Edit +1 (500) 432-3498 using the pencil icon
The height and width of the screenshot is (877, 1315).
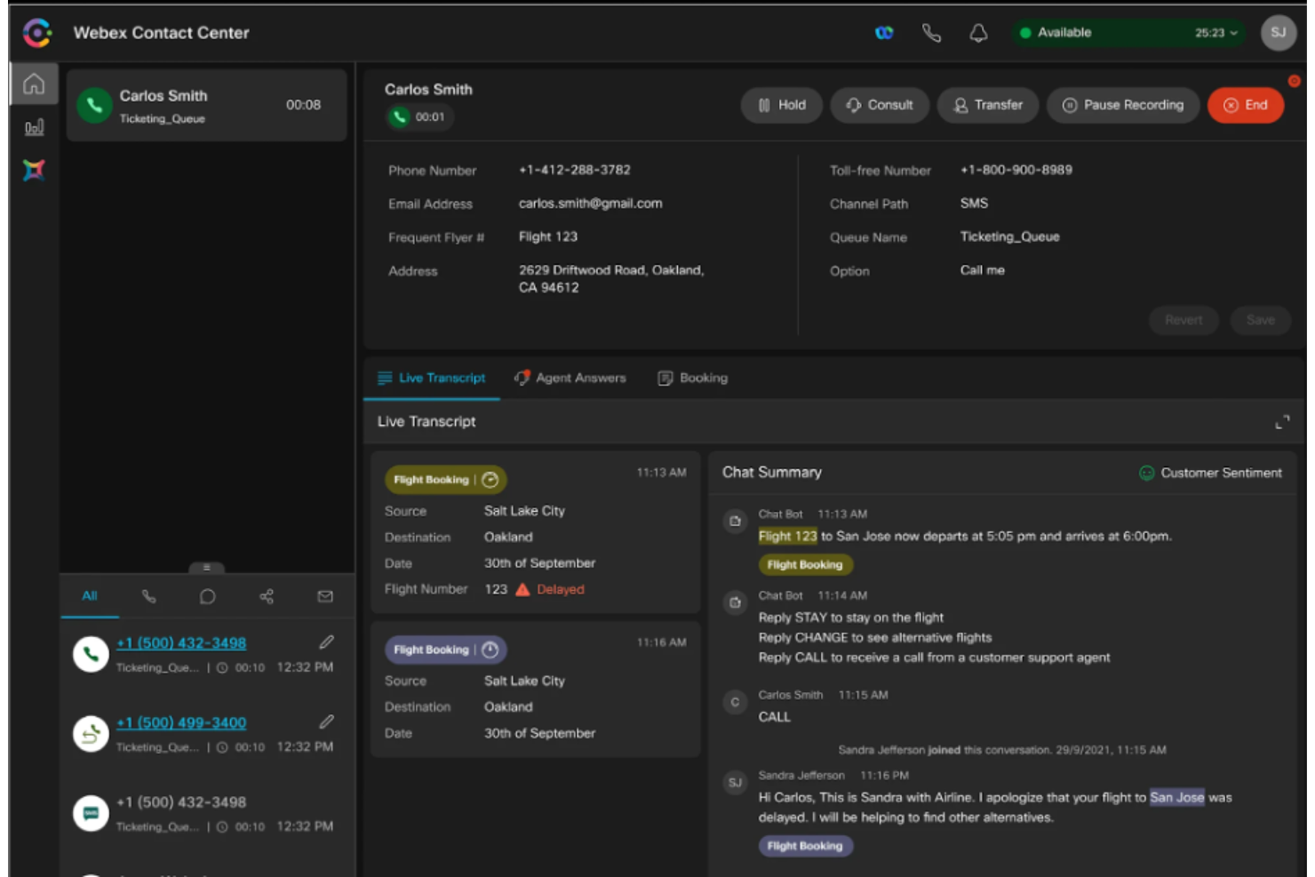tap(327, 642)
